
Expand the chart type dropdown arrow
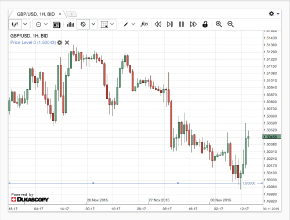(25, 24)
